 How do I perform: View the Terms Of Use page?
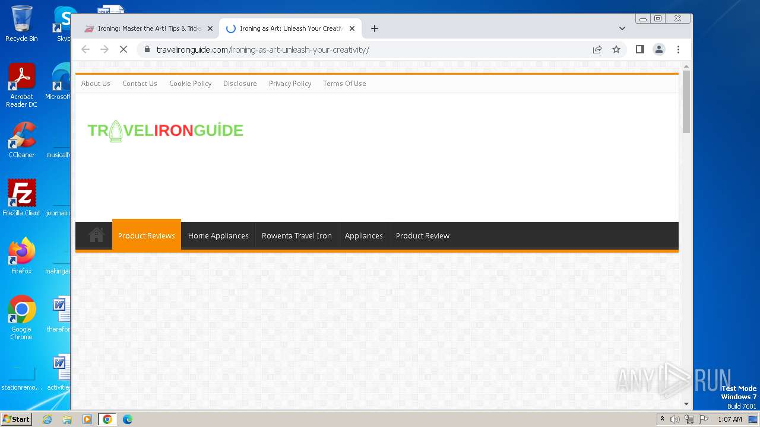[344, 84]
